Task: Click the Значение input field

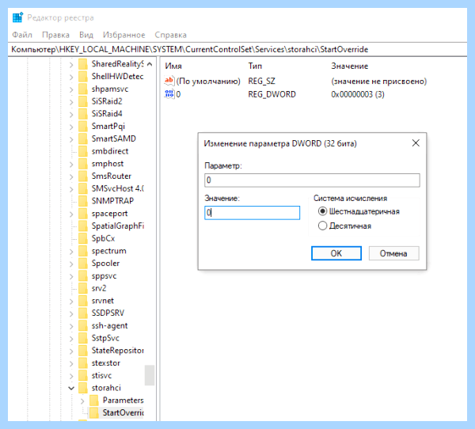Action: [x=252, y=213]
